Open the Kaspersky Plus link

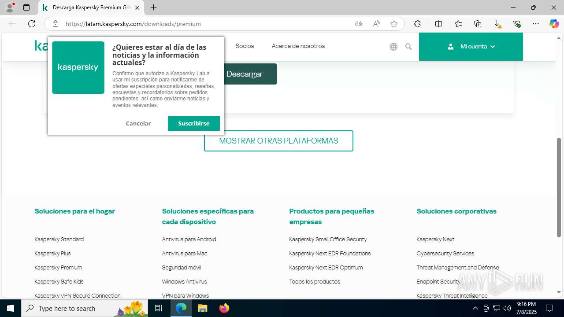pos(52,254)
